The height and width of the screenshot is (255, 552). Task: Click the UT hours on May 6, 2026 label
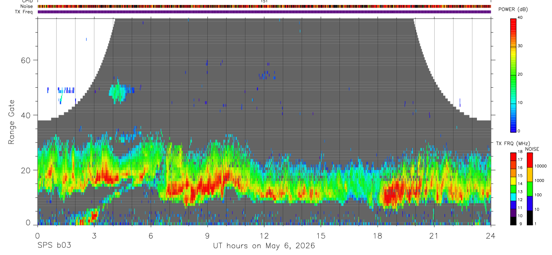pyautogui.click(x=264, y=246)
